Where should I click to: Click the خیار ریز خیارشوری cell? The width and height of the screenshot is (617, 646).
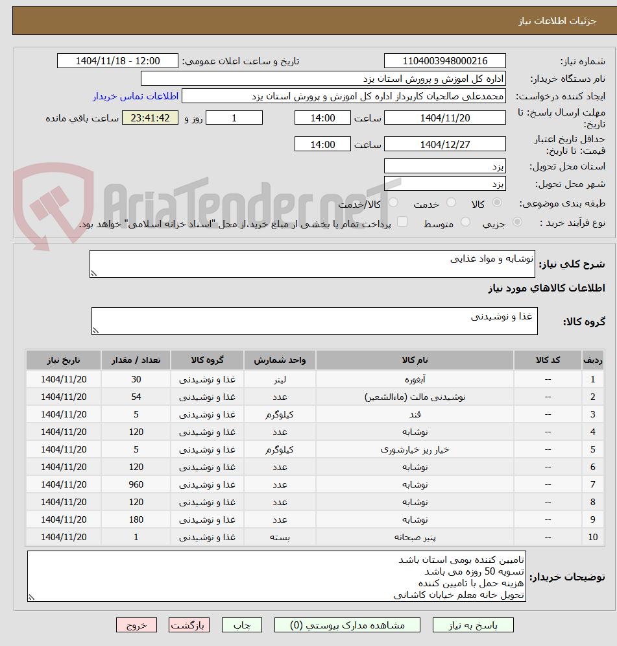415,449
